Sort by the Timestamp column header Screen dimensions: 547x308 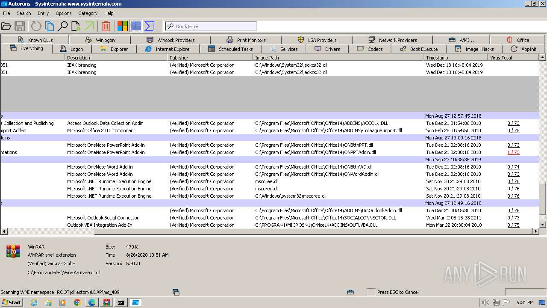click(456, 57)
